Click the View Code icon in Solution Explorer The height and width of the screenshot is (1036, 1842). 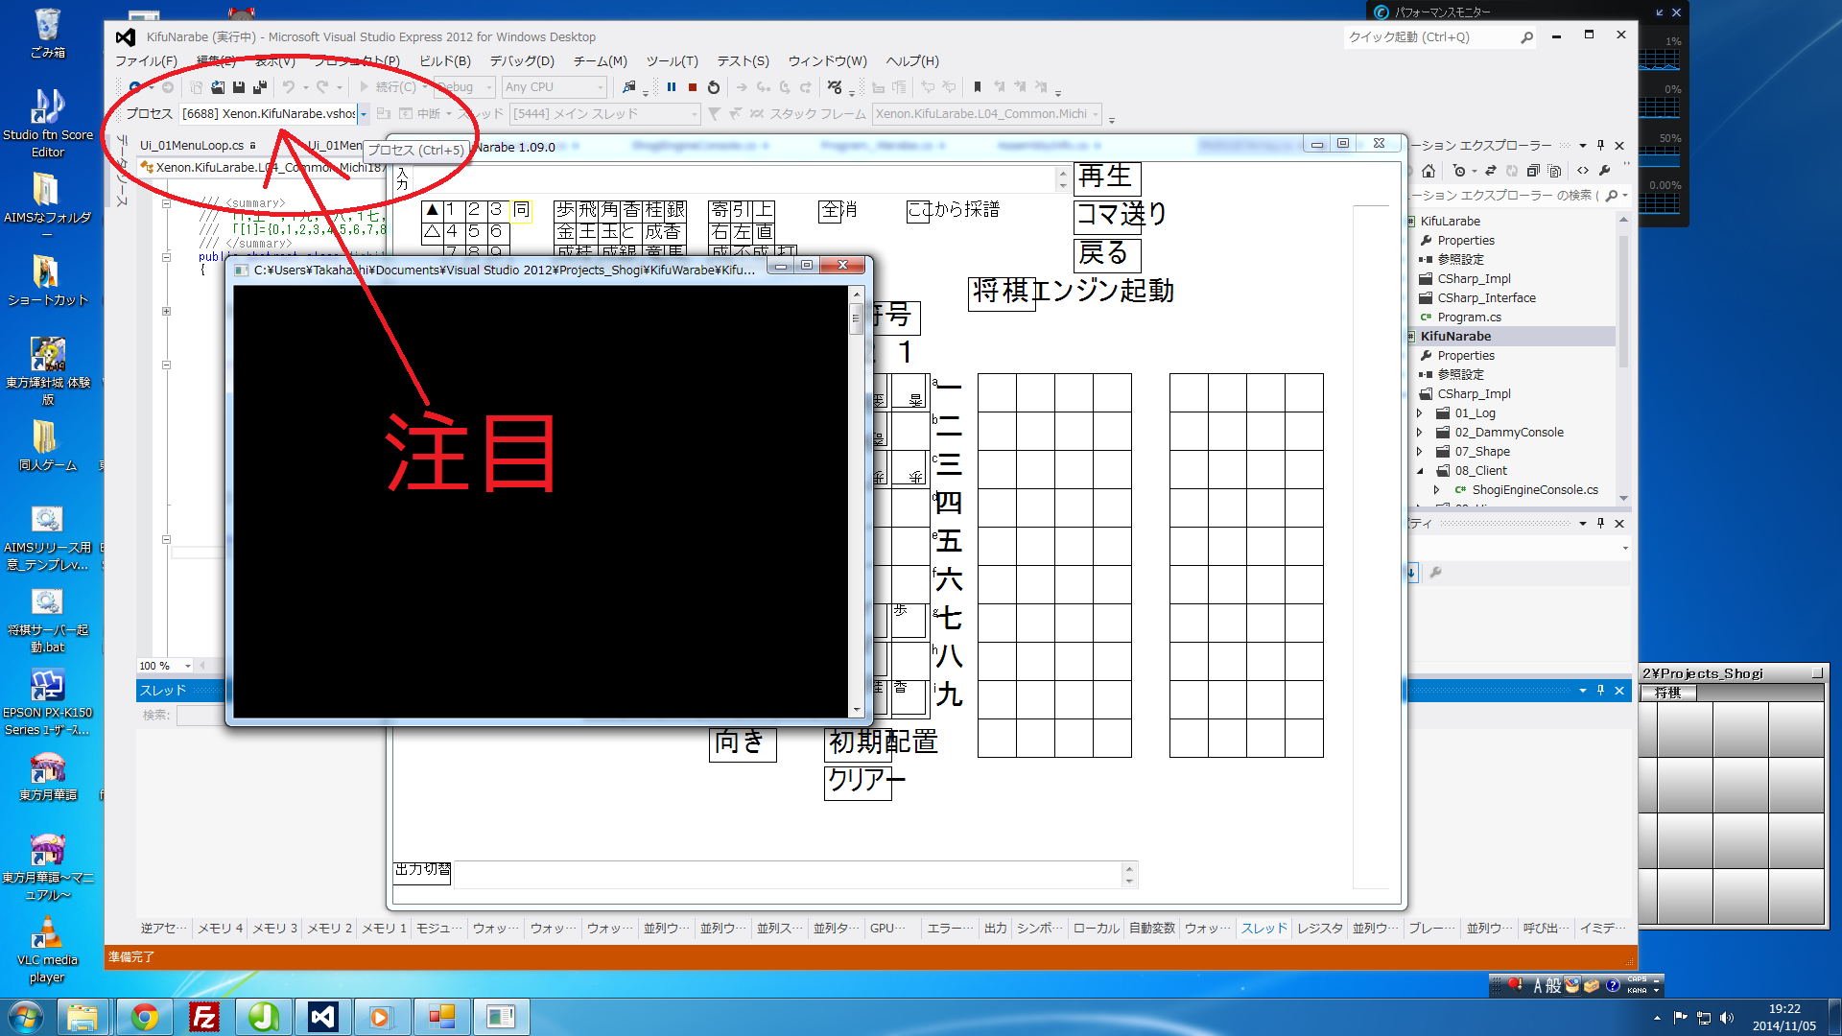1583,171
